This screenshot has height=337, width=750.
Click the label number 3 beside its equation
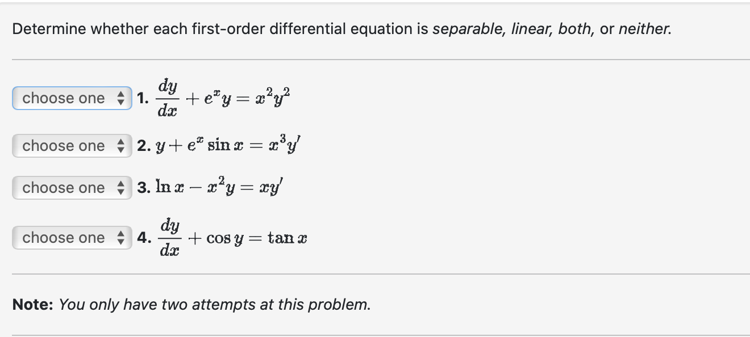tap(143, 187)
